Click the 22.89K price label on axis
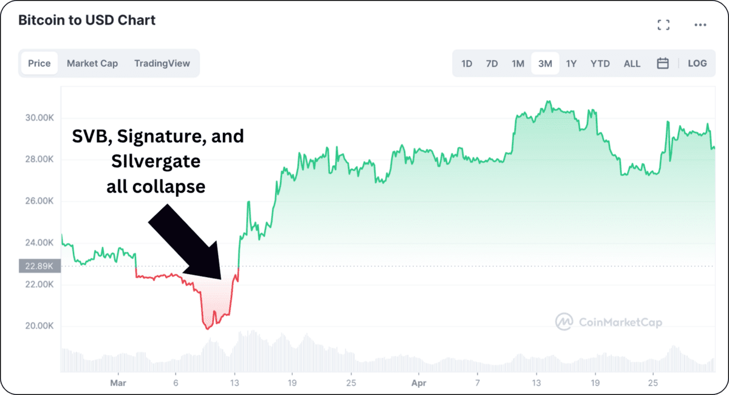 click(39, 266)
